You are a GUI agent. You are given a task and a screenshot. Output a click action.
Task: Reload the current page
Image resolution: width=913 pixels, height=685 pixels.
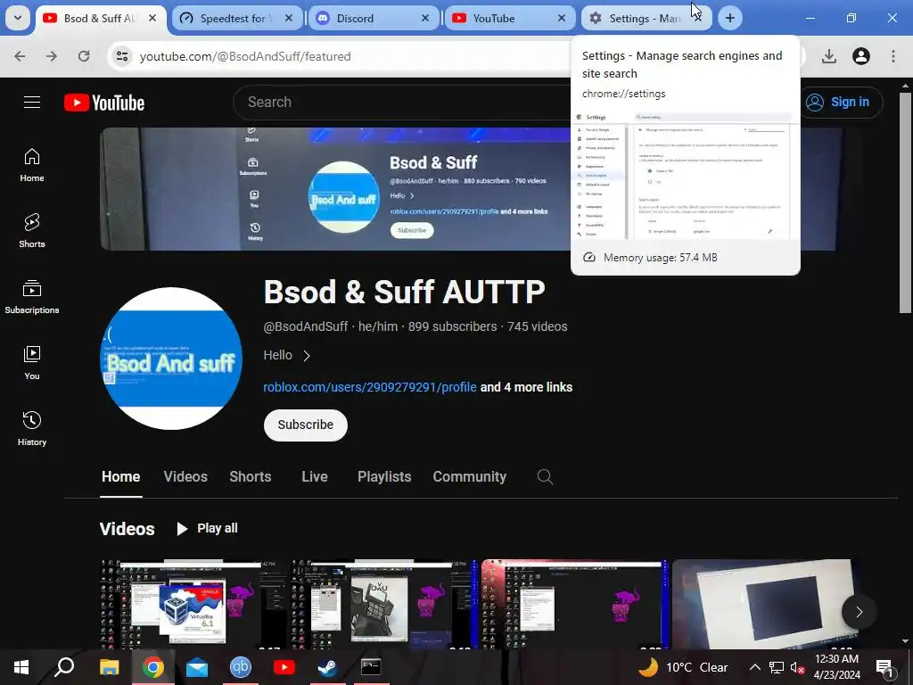(84, 56)
